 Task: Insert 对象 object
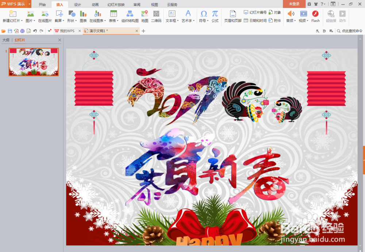[x=275, y=12]
